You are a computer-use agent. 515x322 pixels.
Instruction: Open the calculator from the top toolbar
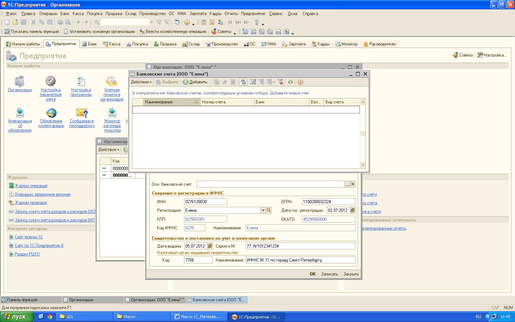203,22
